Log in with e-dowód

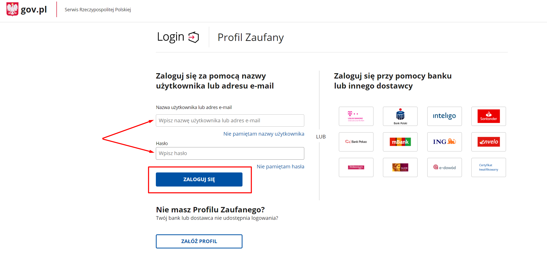pos(444,167)
